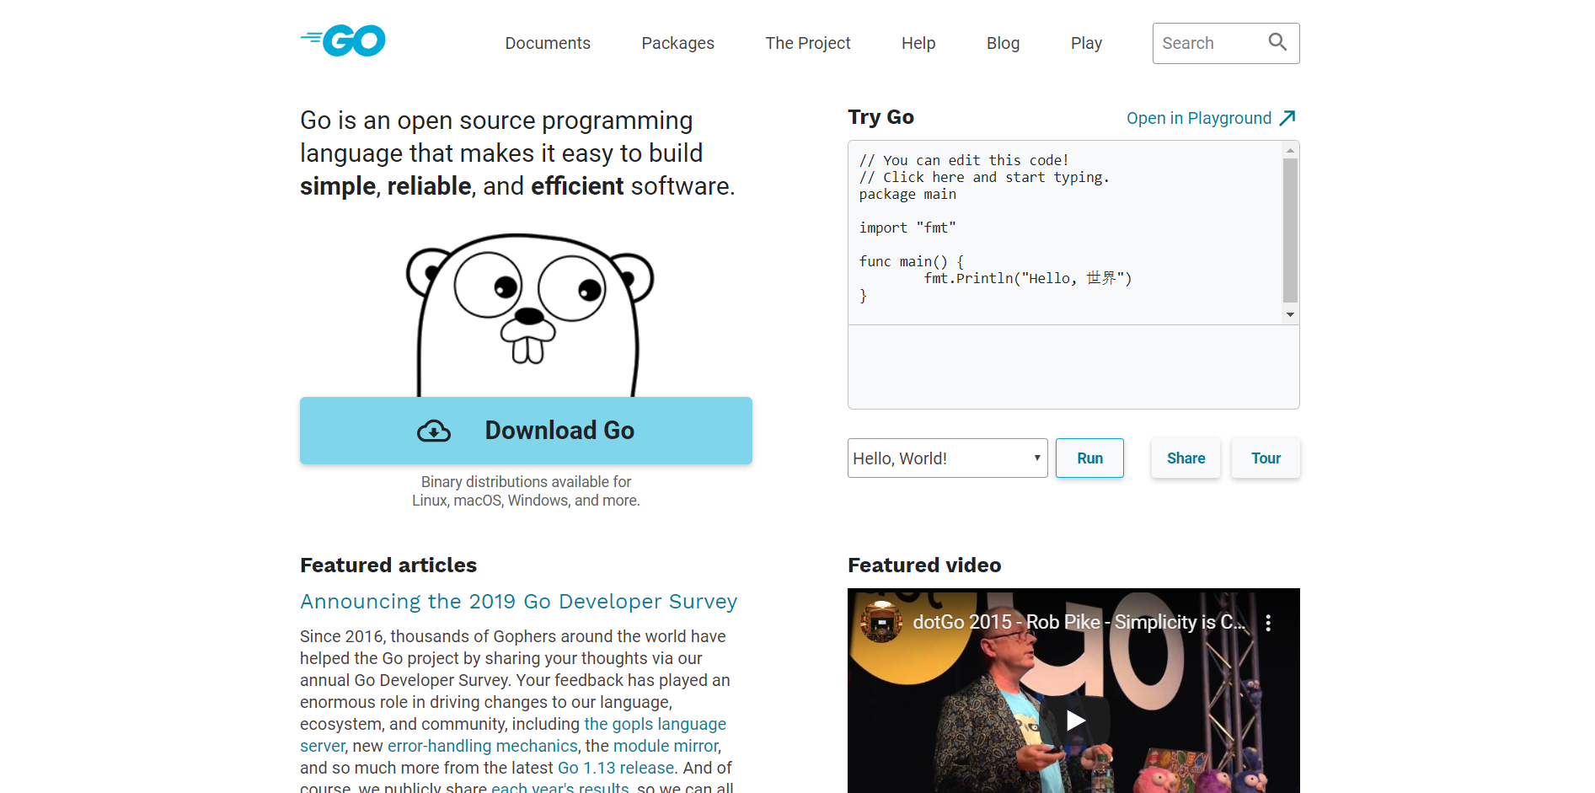Open the Documents menu item
The height and width of the screenshot is (793, 1595).
(548, 43)
